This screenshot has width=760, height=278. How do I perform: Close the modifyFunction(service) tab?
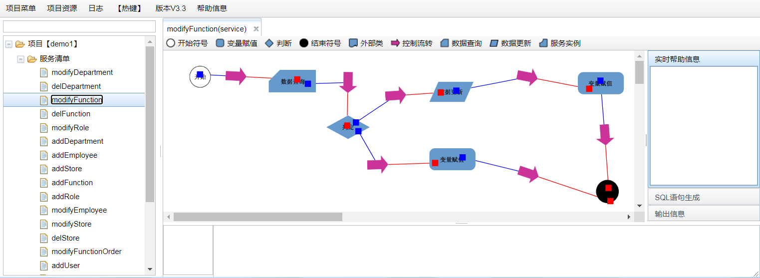click(x=256, y=28)
